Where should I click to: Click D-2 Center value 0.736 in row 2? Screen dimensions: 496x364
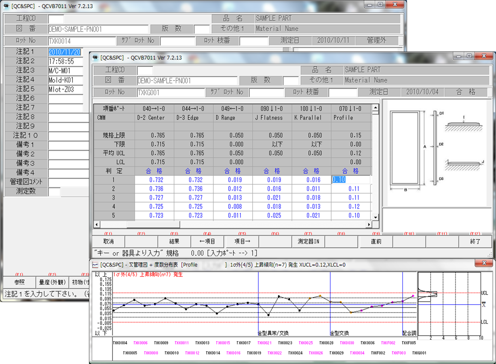155,189
